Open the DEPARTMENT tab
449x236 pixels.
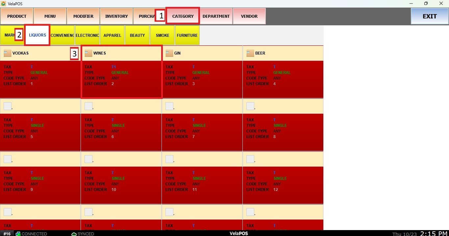pos(216,16)
